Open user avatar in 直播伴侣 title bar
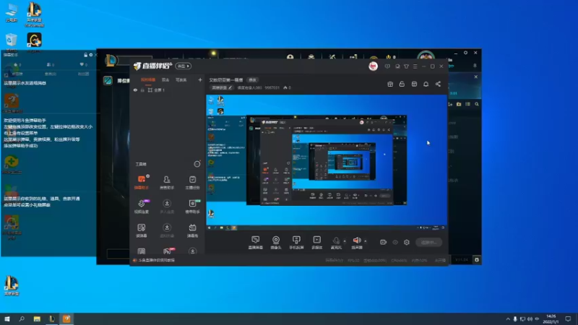 373,66
